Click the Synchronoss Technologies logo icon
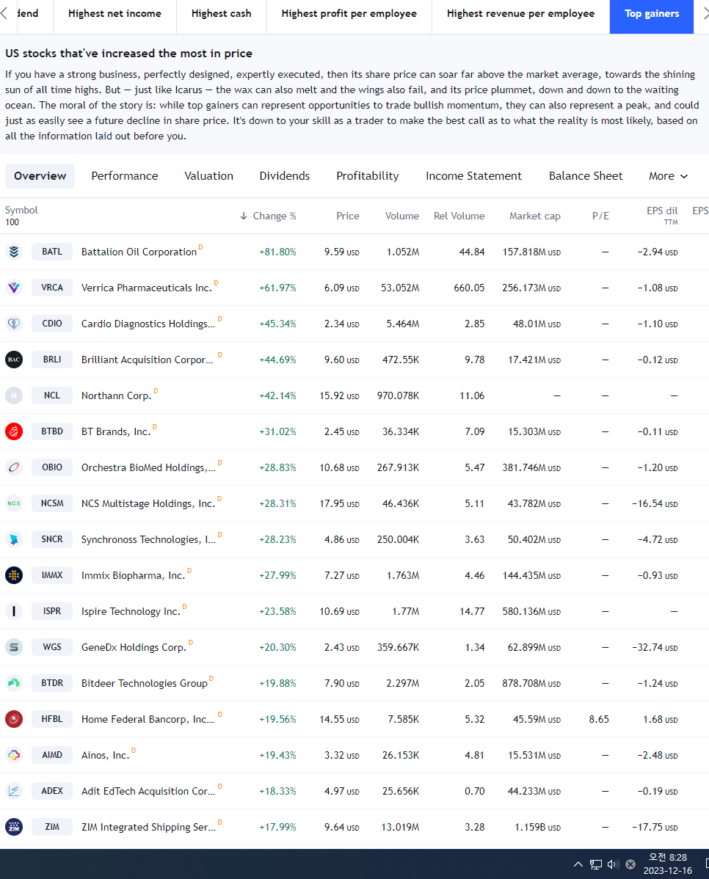This screenshot has width=709, height=879. point(14,539)
